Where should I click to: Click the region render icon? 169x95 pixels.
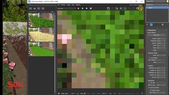[117, 8]
